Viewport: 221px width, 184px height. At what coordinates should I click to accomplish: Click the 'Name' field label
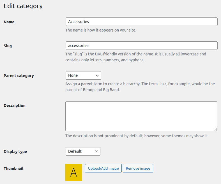[x=9, y=22]
